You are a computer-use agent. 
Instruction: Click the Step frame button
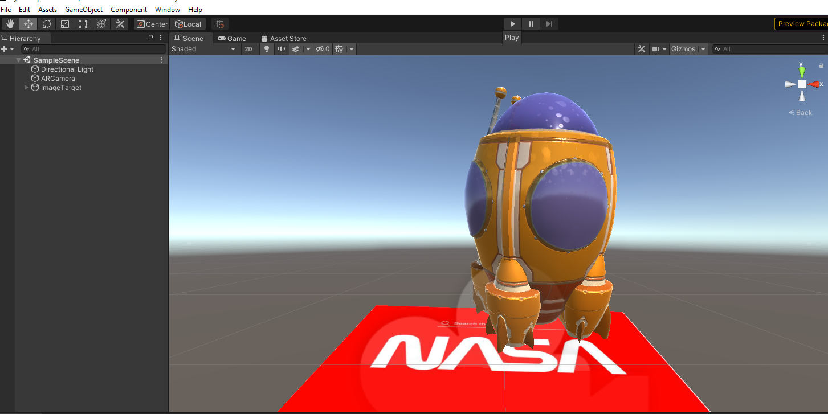[x=549, y=24]
